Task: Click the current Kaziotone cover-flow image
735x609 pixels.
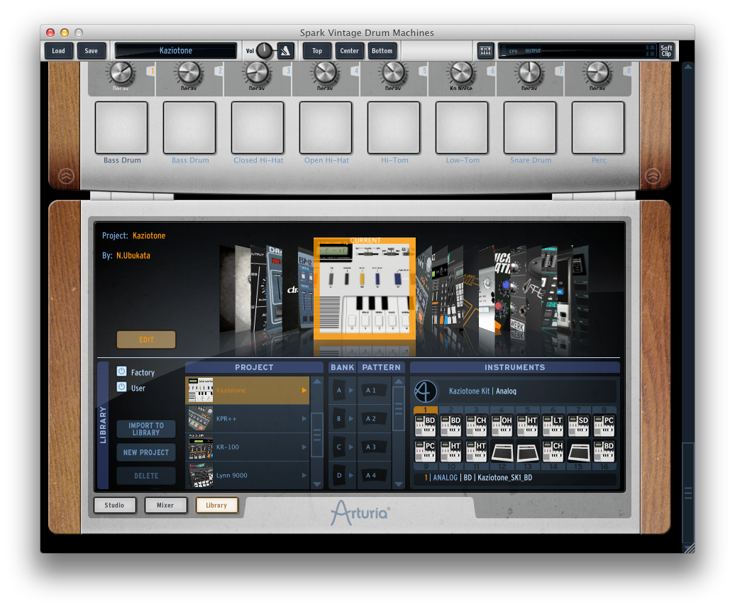Action: (x=365, y=289)
